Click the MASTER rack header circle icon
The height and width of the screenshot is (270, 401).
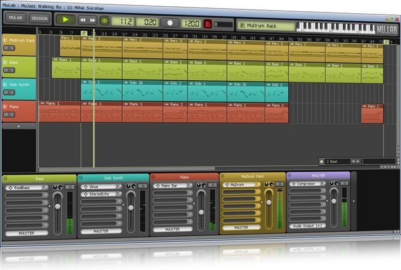(289, 175)
